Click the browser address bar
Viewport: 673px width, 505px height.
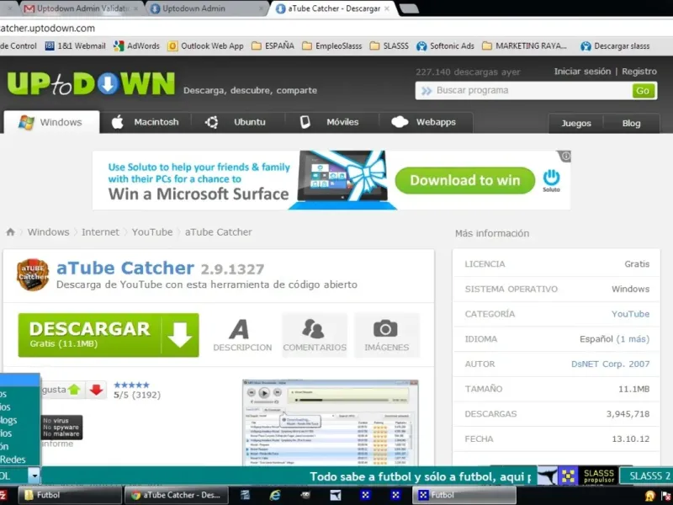click(336, 29)
